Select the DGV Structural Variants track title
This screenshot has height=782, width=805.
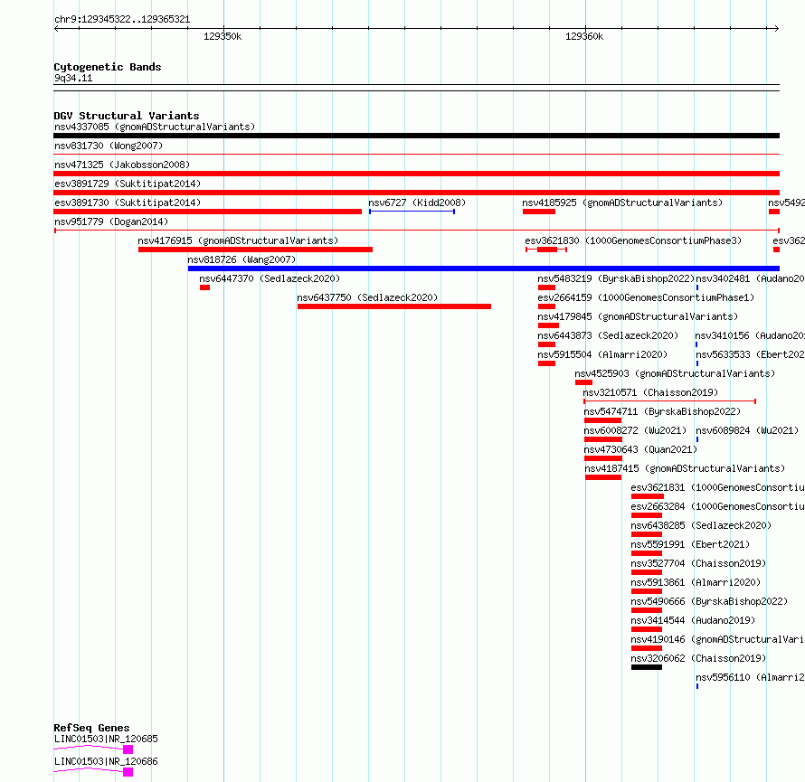coord(127,116)
